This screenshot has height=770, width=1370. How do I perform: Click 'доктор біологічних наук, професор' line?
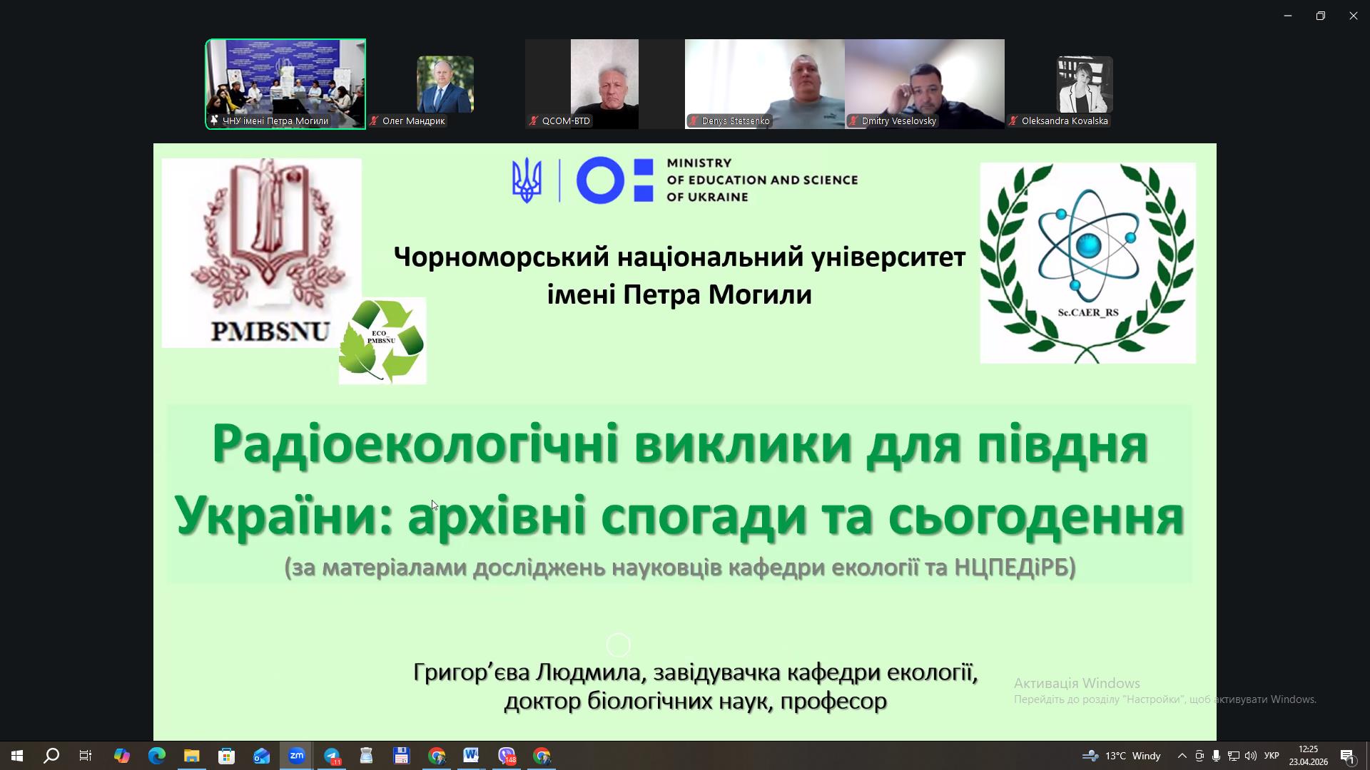click(x=696, y=702)
